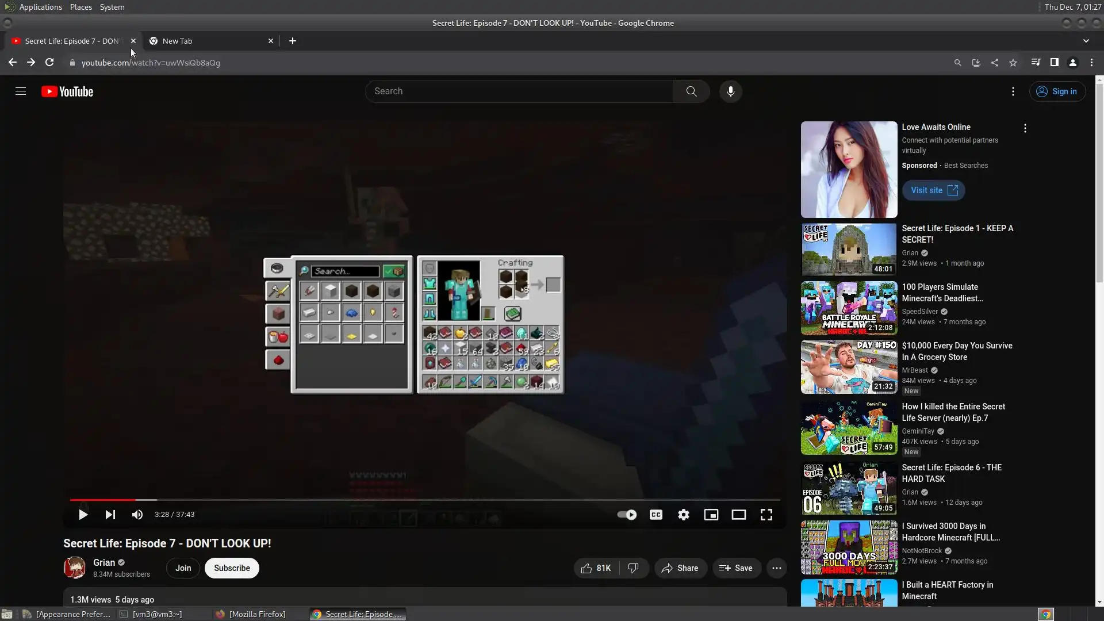Open more actions under the video
1104x621 pixels.
776,568
